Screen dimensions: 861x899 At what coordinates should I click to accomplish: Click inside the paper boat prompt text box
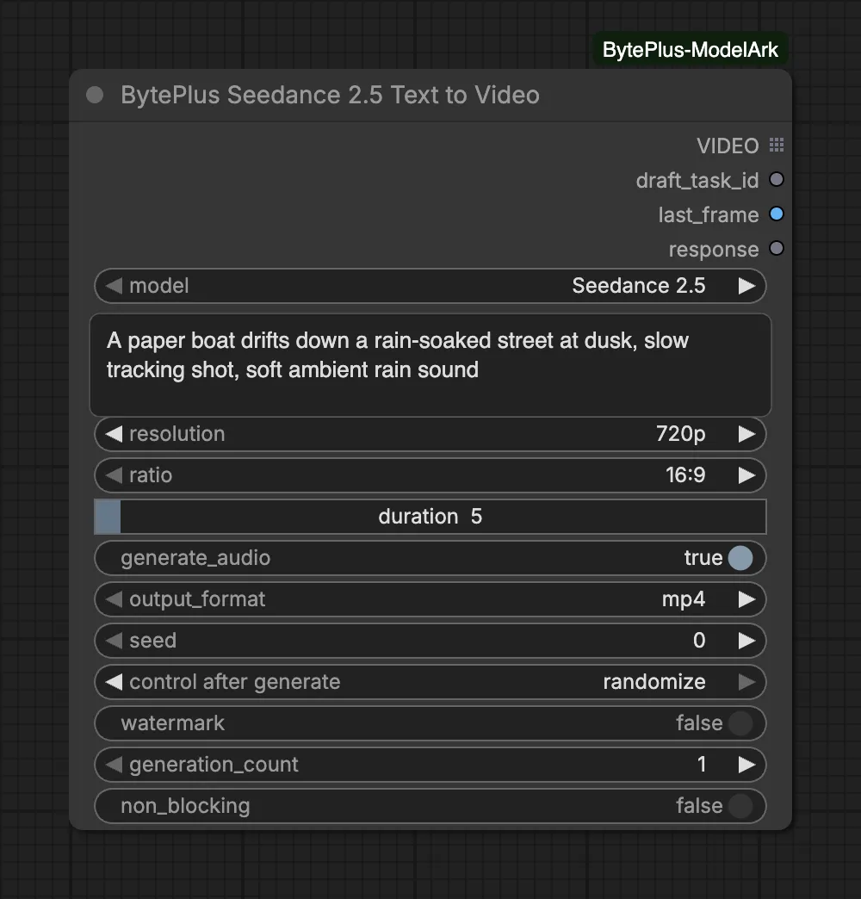click(430, 364)
